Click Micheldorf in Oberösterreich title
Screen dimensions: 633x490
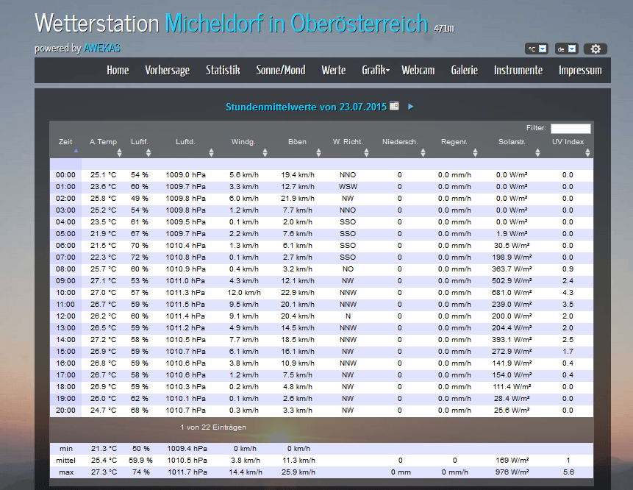(x=296, y=23)
